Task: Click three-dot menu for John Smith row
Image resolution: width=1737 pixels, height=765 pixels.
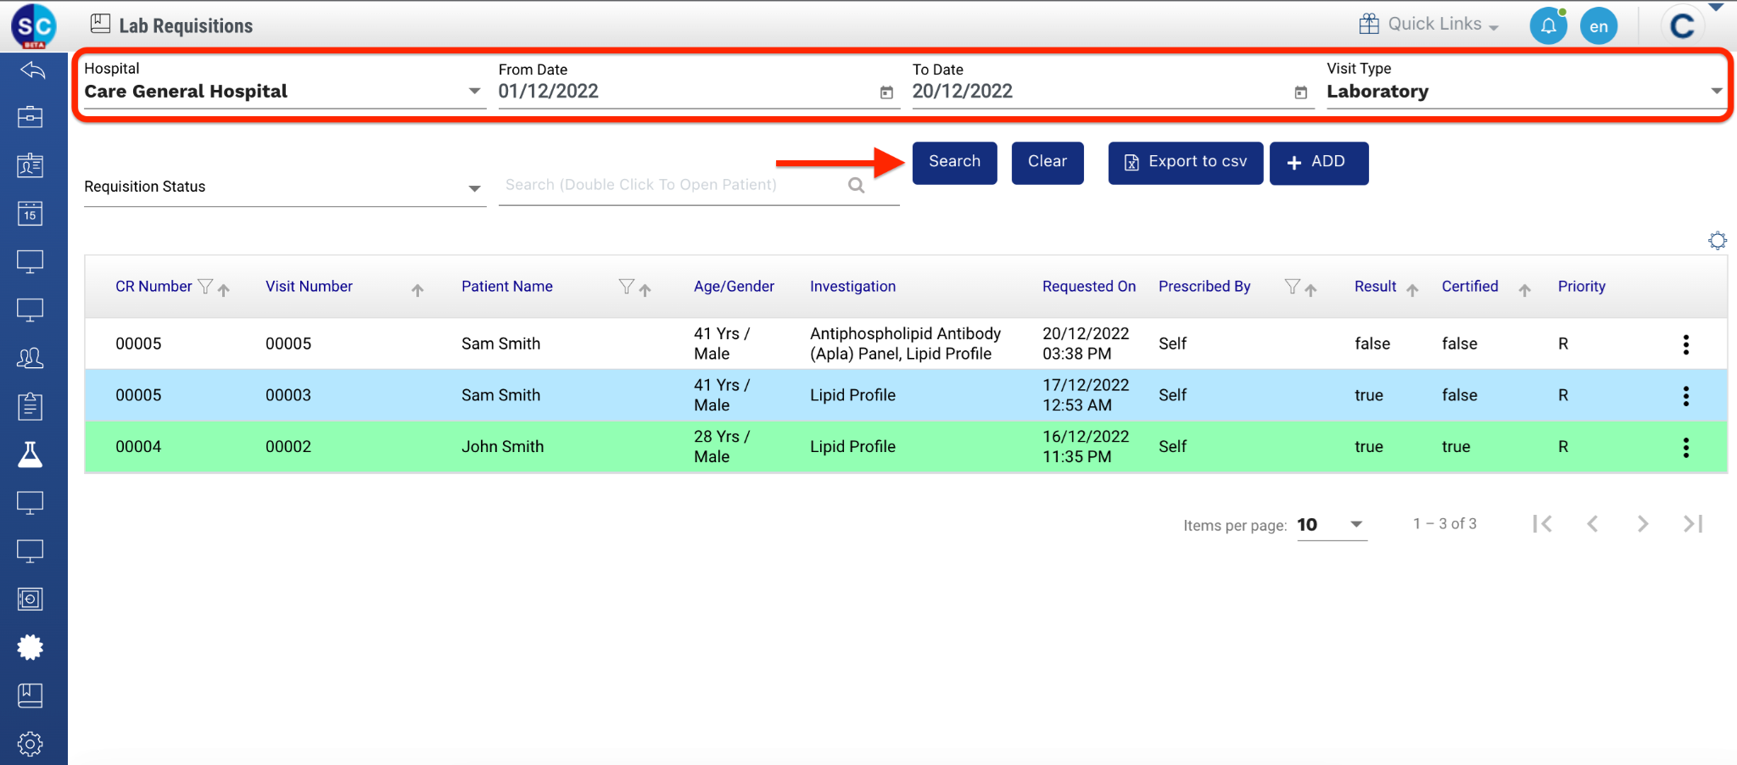Action: point(1685,447)
